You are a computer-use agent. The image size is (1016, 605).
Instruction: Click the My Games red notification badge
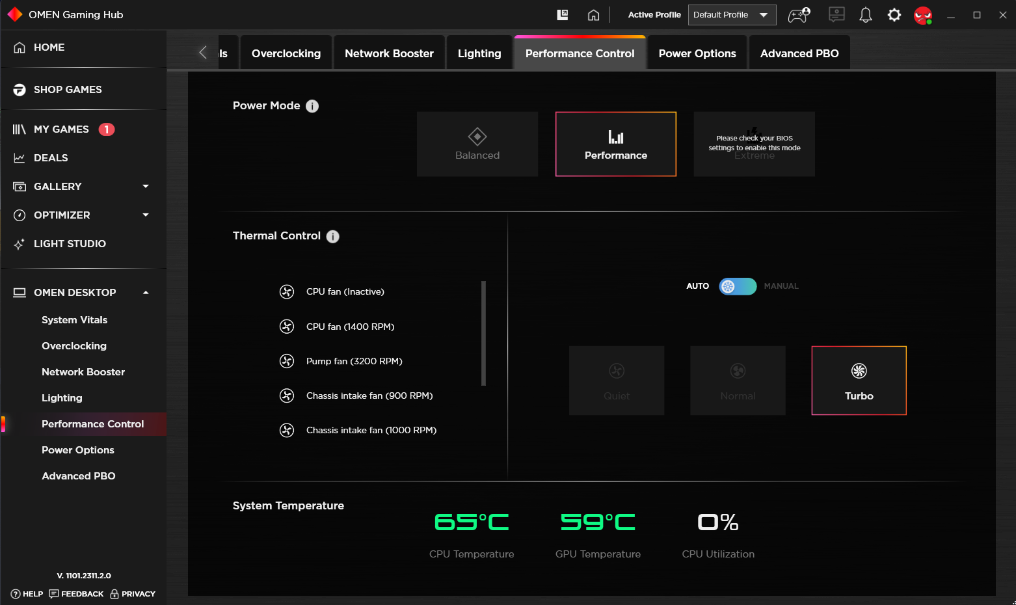[107, 129]
